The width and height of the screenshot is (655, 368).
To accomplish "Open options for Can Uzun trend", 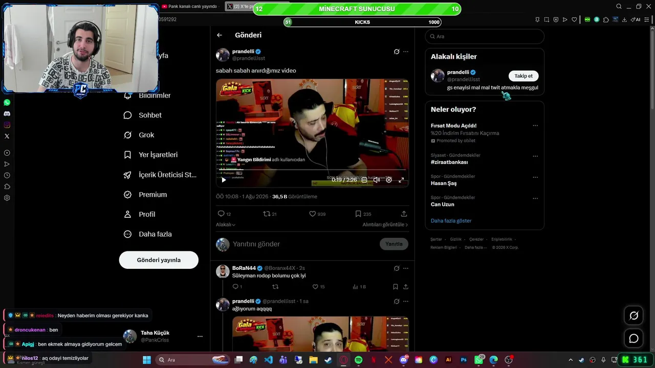I will coord(535,198).
